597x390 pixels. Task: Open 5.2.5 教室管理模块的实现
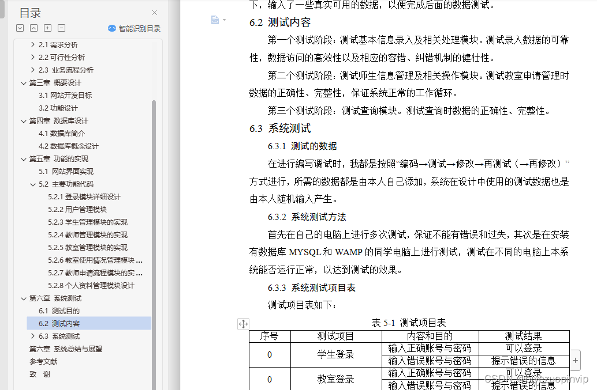coord(88,248)
